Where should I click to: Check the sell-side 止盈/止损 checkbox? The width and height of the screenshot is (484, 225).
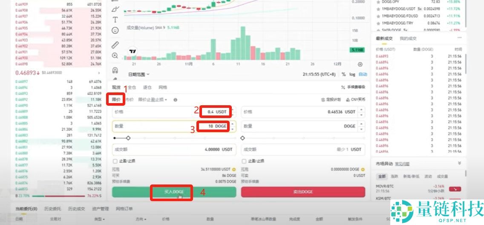coord(244,161)
